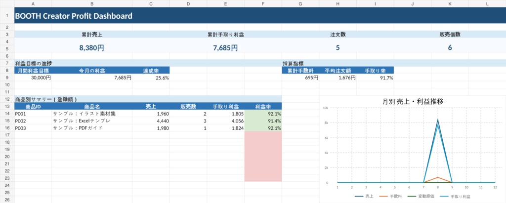Select the 4,056 profit cell
506x203 pixels.
pyautogui.click(x=225, y=121)
